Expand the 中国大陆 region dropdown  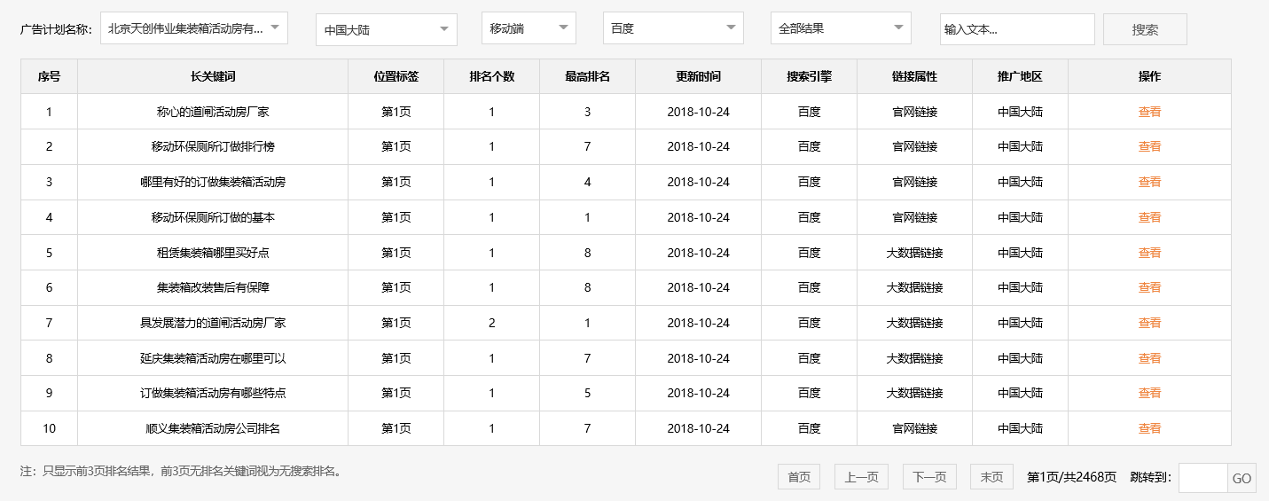[x=386, y=30]
